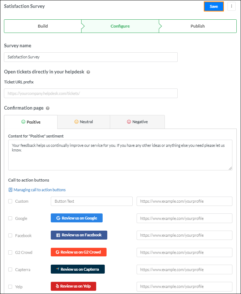
Task: Switch to the Positive sentiment tab
Action: coord(31,122)
